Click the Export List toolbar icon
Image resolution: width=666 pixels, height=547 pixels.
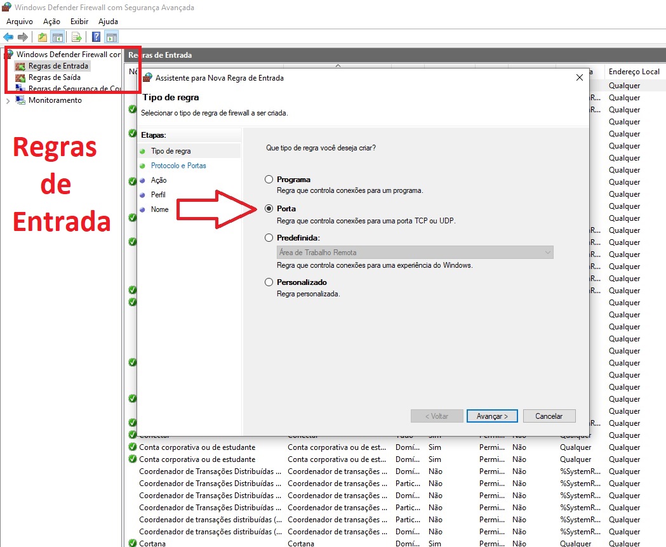[x=76, y=37]
